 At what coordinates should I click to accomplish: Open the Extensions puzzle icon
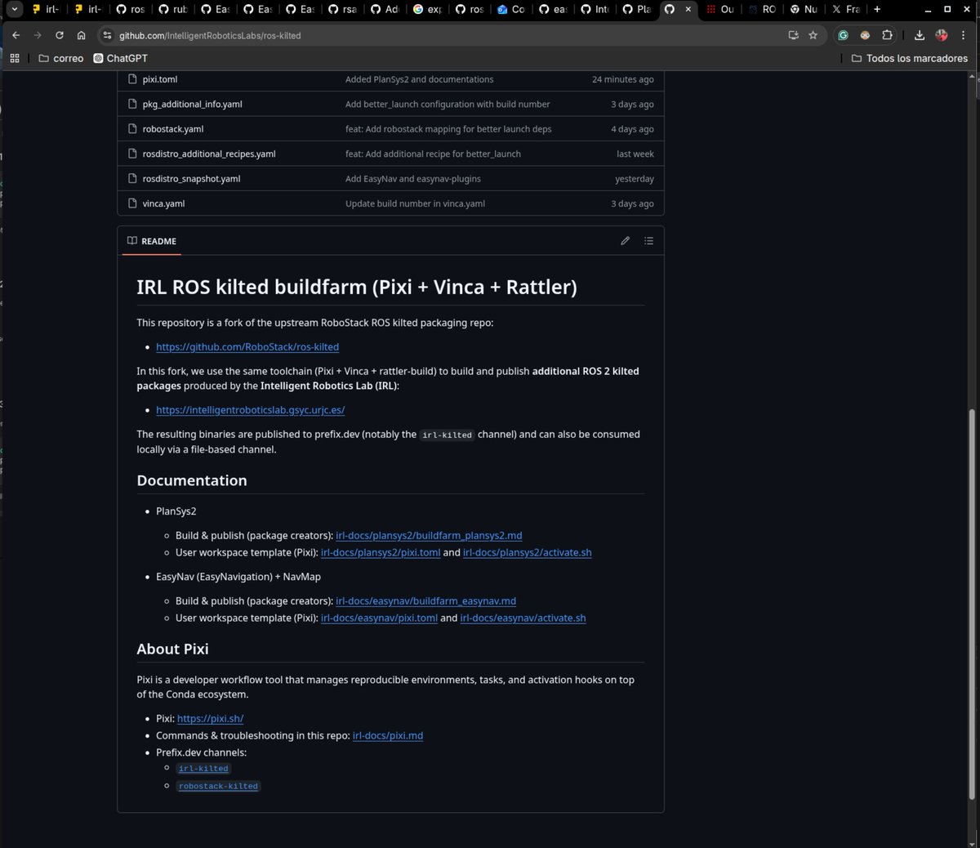point(887,35)
